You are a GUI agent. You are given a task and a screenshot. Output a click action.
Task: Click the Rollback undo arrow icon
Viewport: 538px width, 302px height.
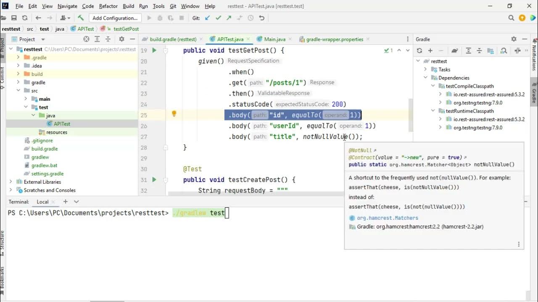click(x=261, y=18)
